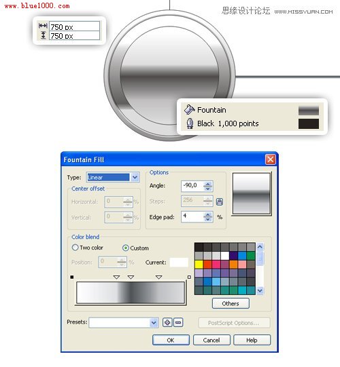The width and height of the screenshot is (340, 367).
Task: Select the end color marker square
Action: [x=189, y=277]
